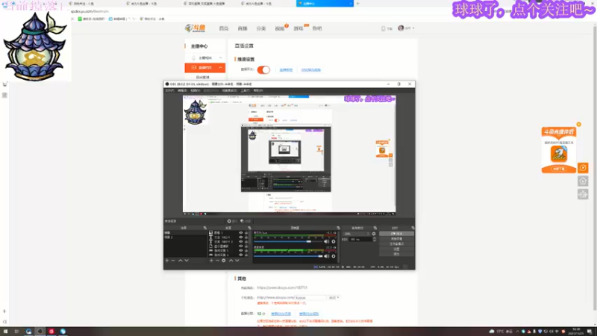Switch to the third browser tab
Image resolution: width=597 pixels, height=336 pixels.
(x=210, y=4)
